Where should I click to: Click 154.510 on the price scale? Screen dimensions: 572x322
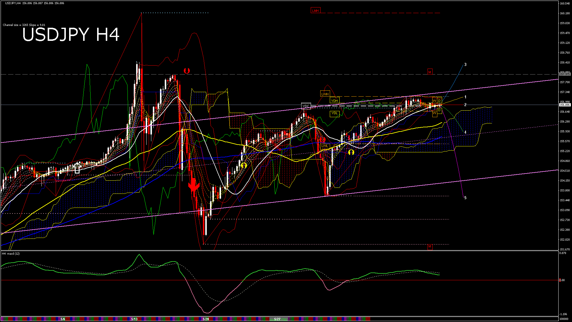click(x=565, y=171)
